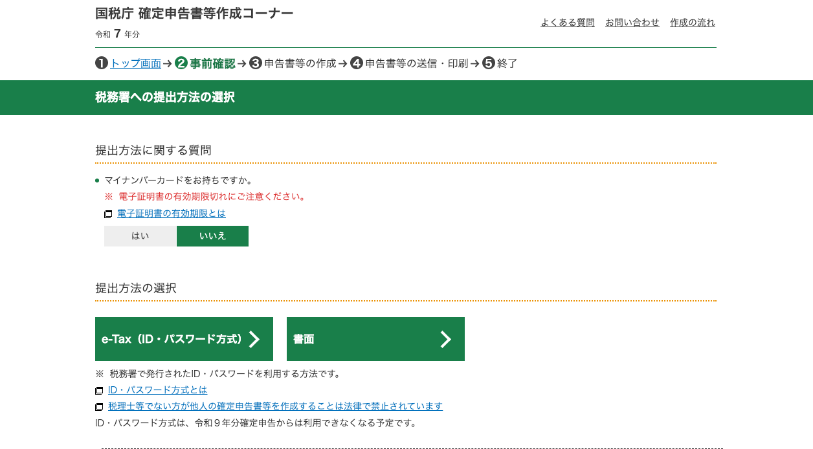The height and width of the screenshot is (449, 813).
Task: Click マイナンバーカードをお持ちですか question text
Action: point(179,181)
